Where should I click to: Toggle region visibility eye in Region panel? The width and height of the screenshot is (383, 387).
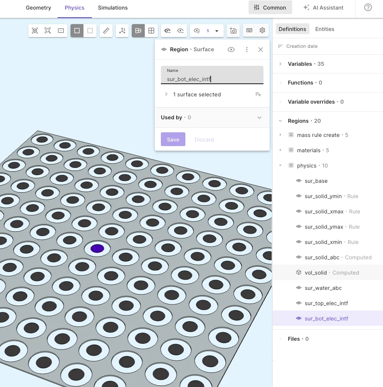click(x=231, y=50)
